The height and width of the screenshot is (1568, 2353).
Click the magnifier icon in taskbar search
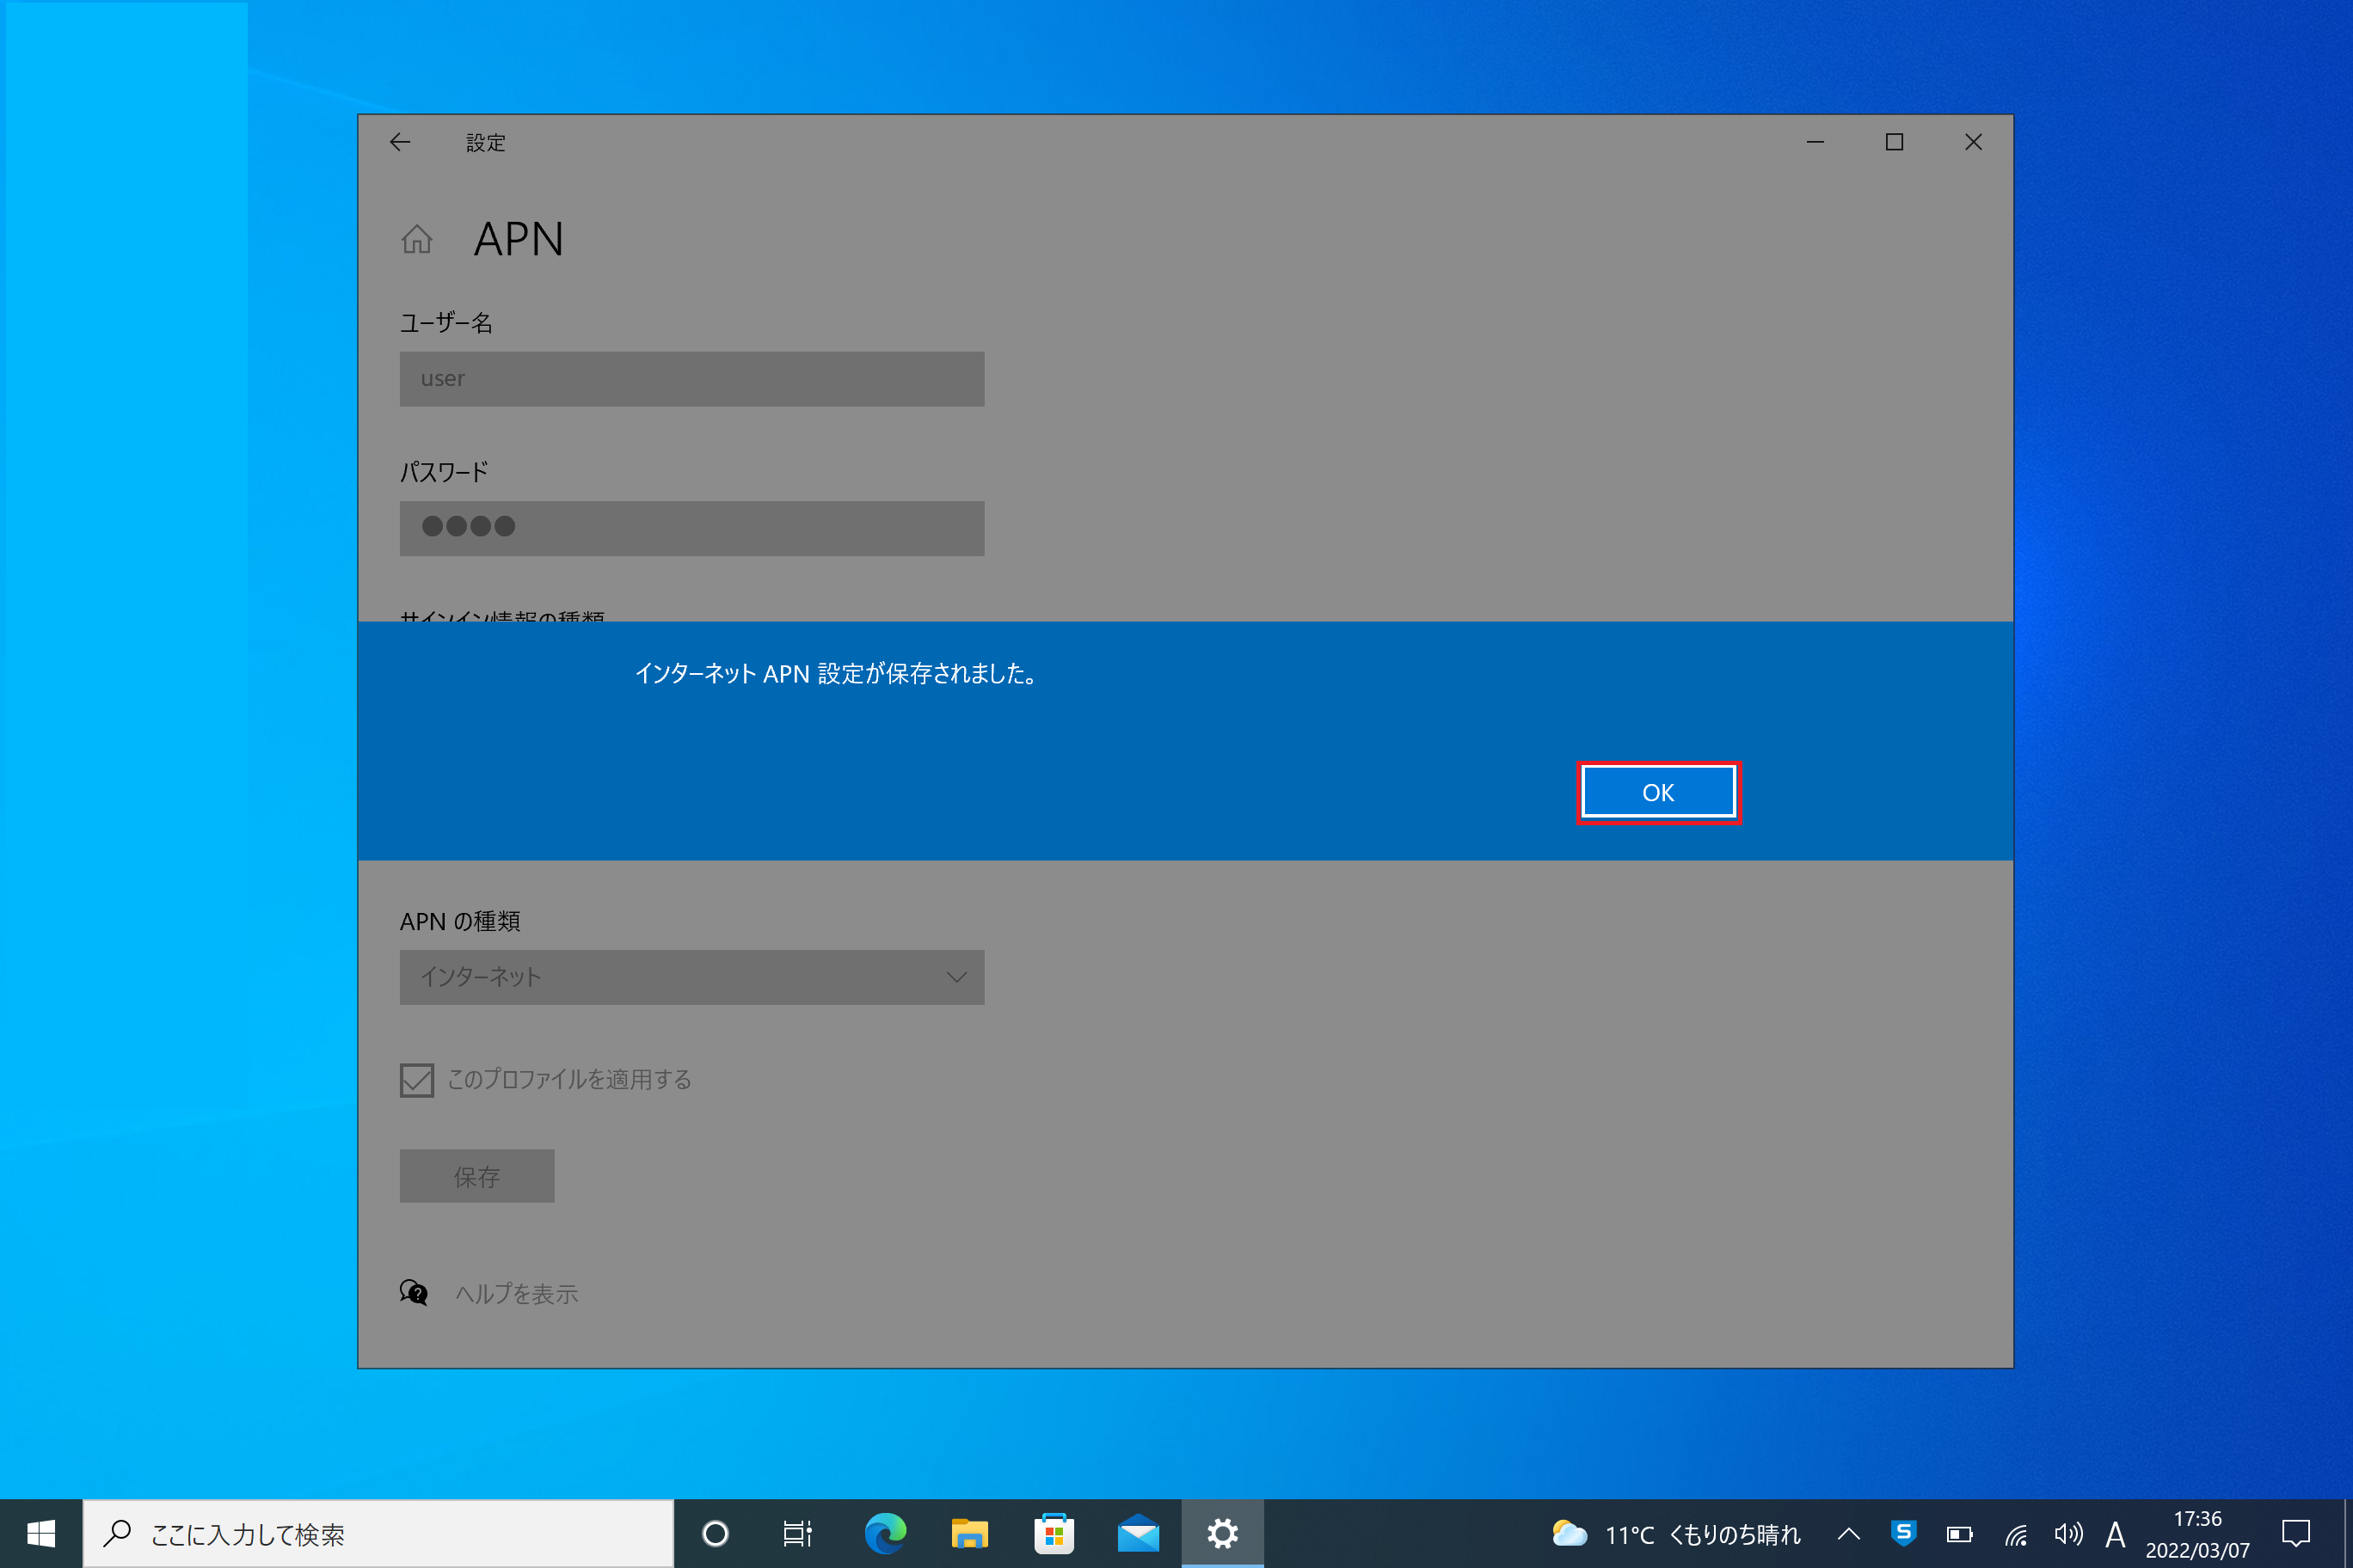point(118,1533)
